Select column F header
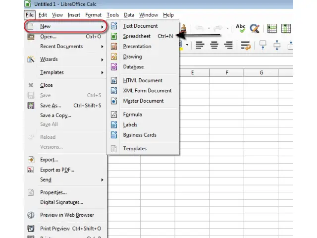 (227, 73)
